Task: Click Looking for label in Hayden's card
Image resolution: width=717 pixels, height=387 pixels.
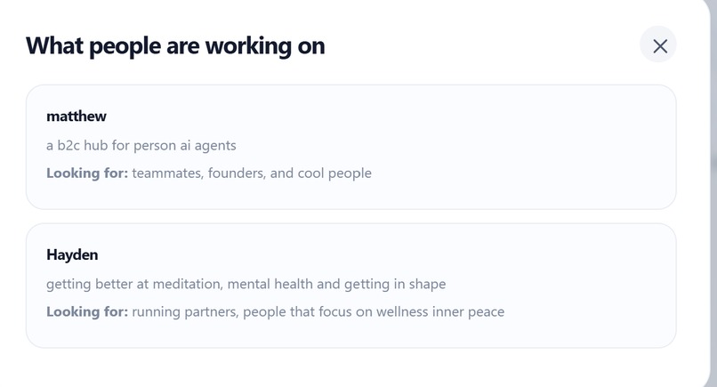Action: (x=87, y=311)
